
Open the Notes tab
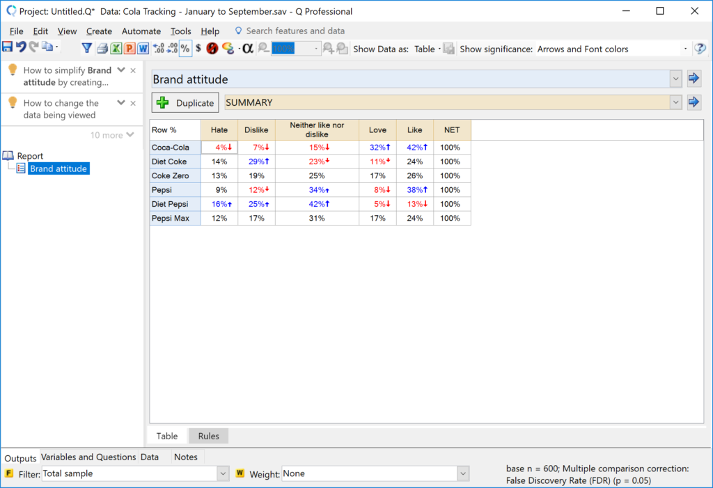(185, 457)
